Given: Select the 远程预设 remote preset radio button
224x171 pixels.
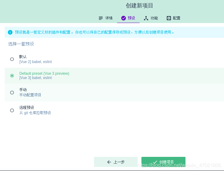Looking at the screenshot, I should (12, 110).
